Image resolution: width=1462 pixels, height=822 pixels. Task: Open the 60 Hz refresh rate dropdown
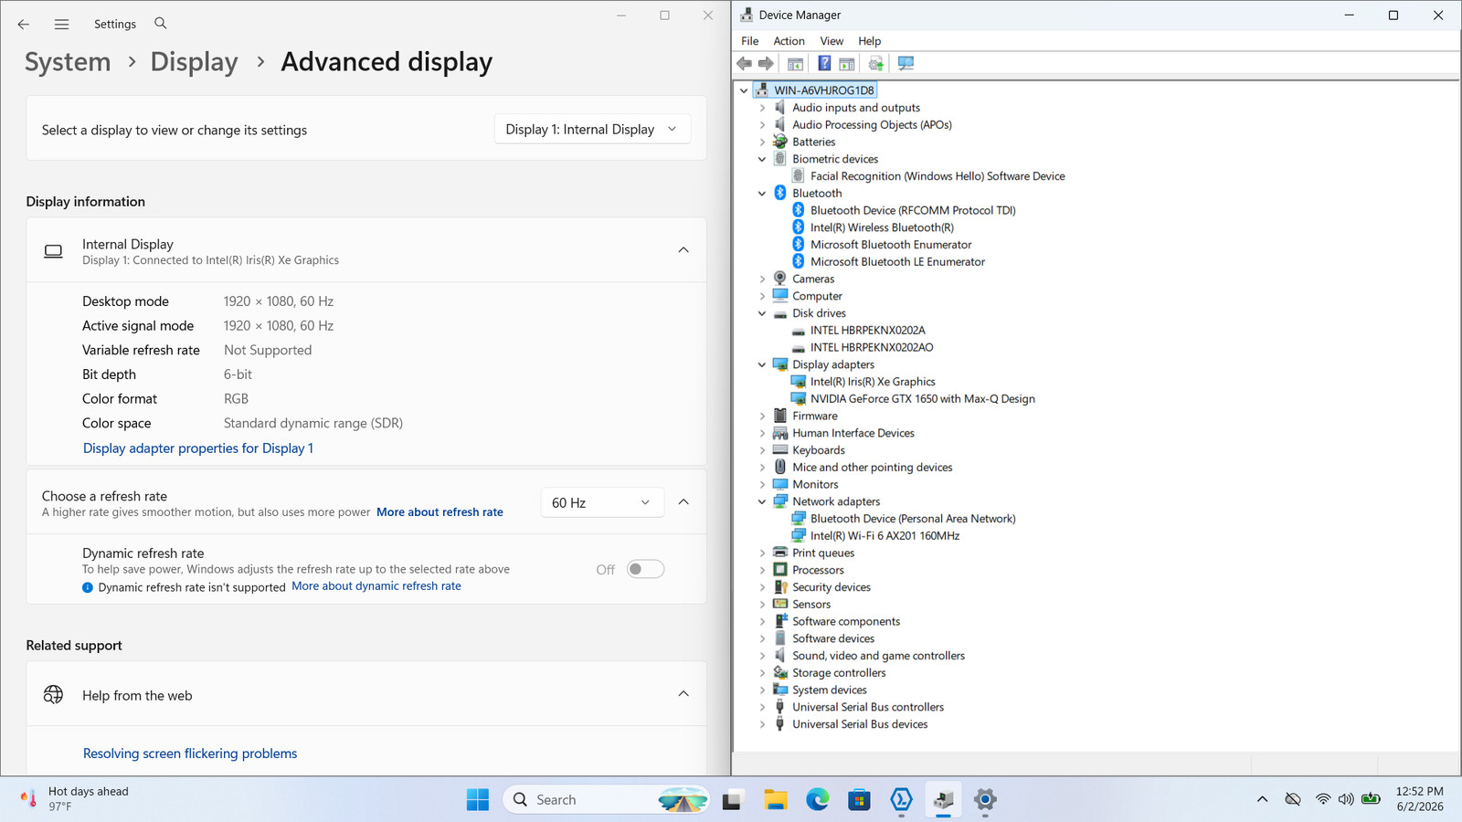(601, 502)
